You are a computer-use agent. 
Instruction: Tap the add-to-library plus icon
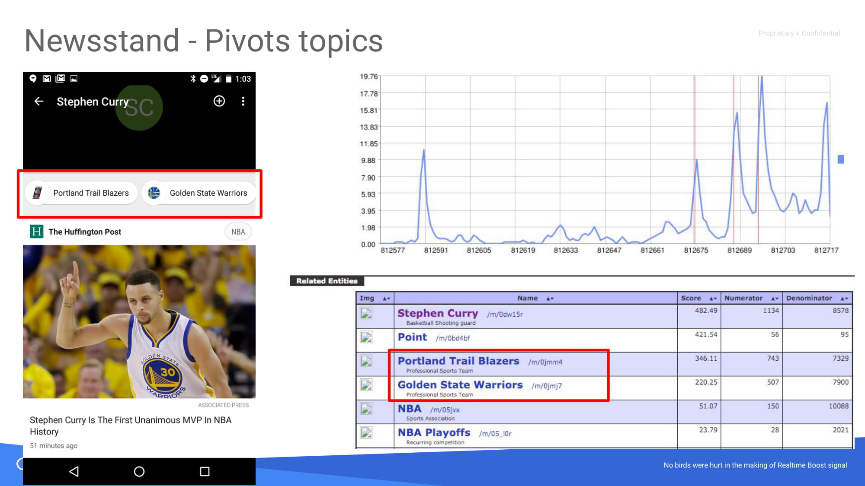[219, 101]
